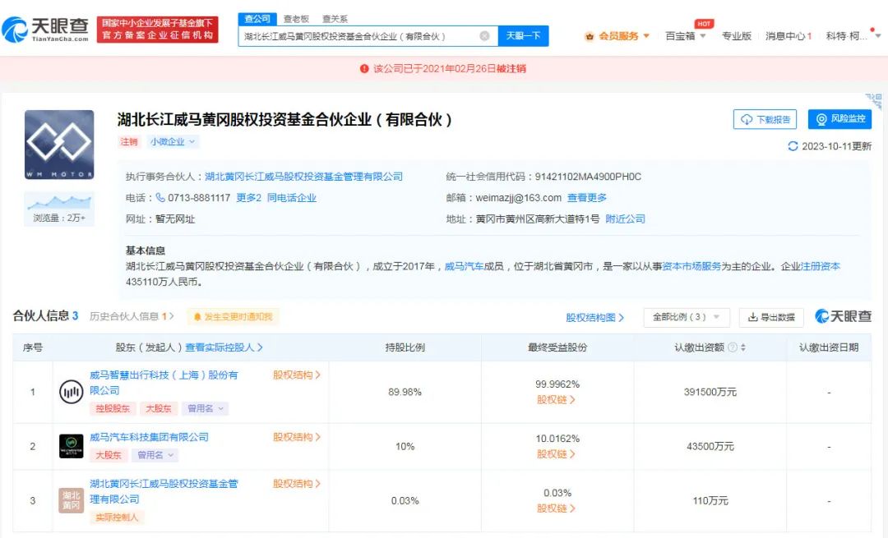Viewport: 888px width, 538px height.
Task: Clear the search box with X icon
Action: 484,35
